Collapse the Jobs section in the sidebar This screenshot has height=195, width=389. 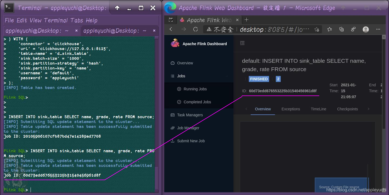[x=227, y=76]
